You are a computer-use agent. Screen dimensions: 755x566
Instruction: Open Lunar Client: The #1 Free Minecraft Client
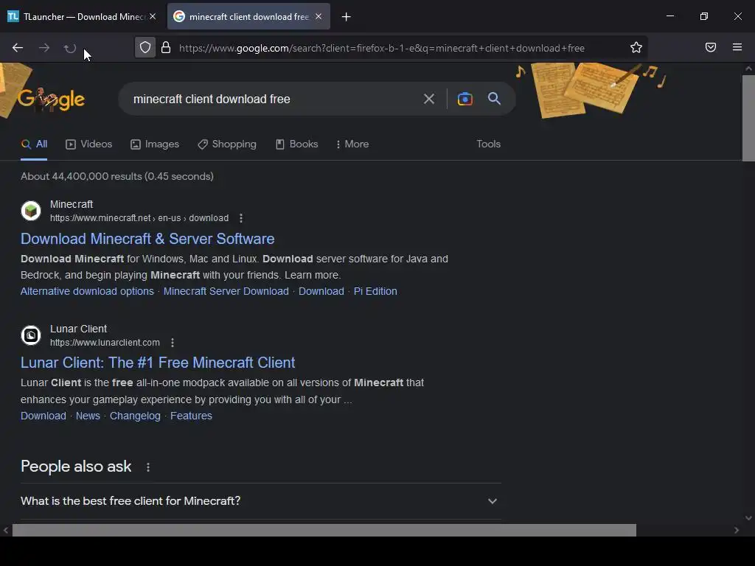[x=158, y=363]
